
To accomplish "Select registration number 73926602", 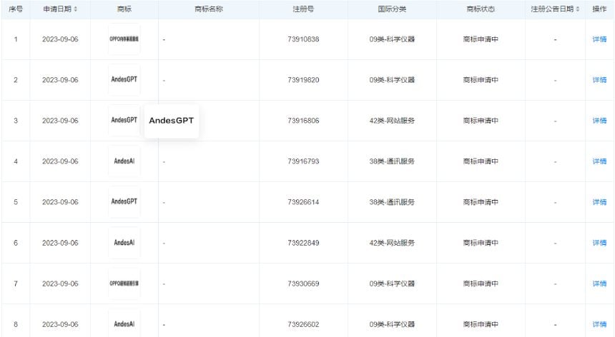I will (x=303, y=324).
